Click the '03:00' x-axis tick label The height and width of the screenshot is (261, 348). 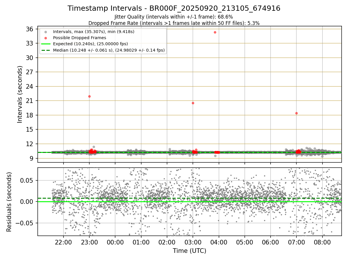[193, 243]
